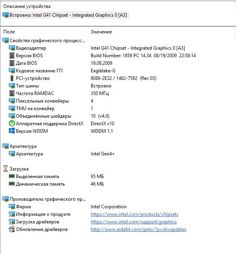236x254 pixels.
Task: Select device entry Intel G41 Chipset at top
Action: [68, 15]
